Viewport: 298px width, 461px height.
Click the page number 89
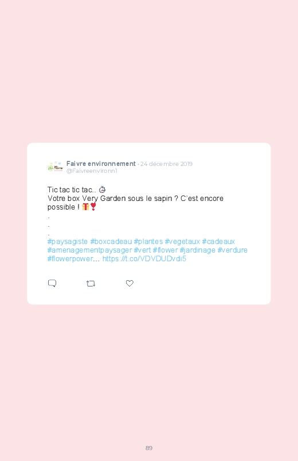click(149, 448)
